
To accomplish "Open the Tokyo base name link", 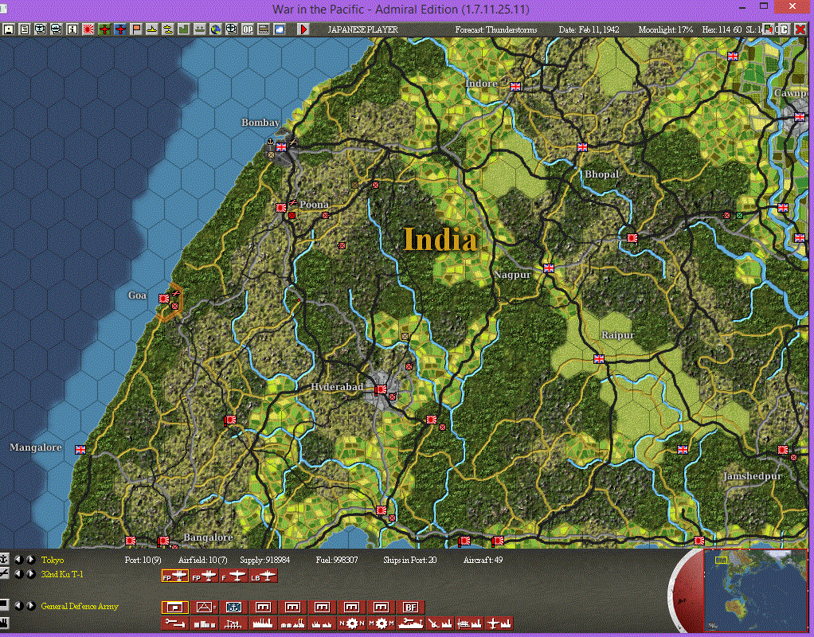I will (x=53, y=560).
